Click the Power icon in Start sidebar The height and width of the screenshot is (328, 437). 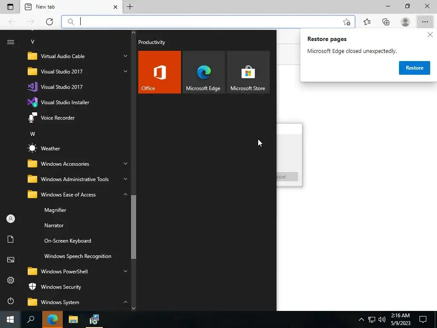11,301
